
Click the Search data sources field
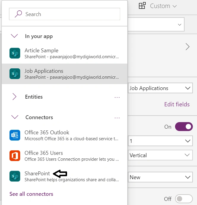point(64,14)
